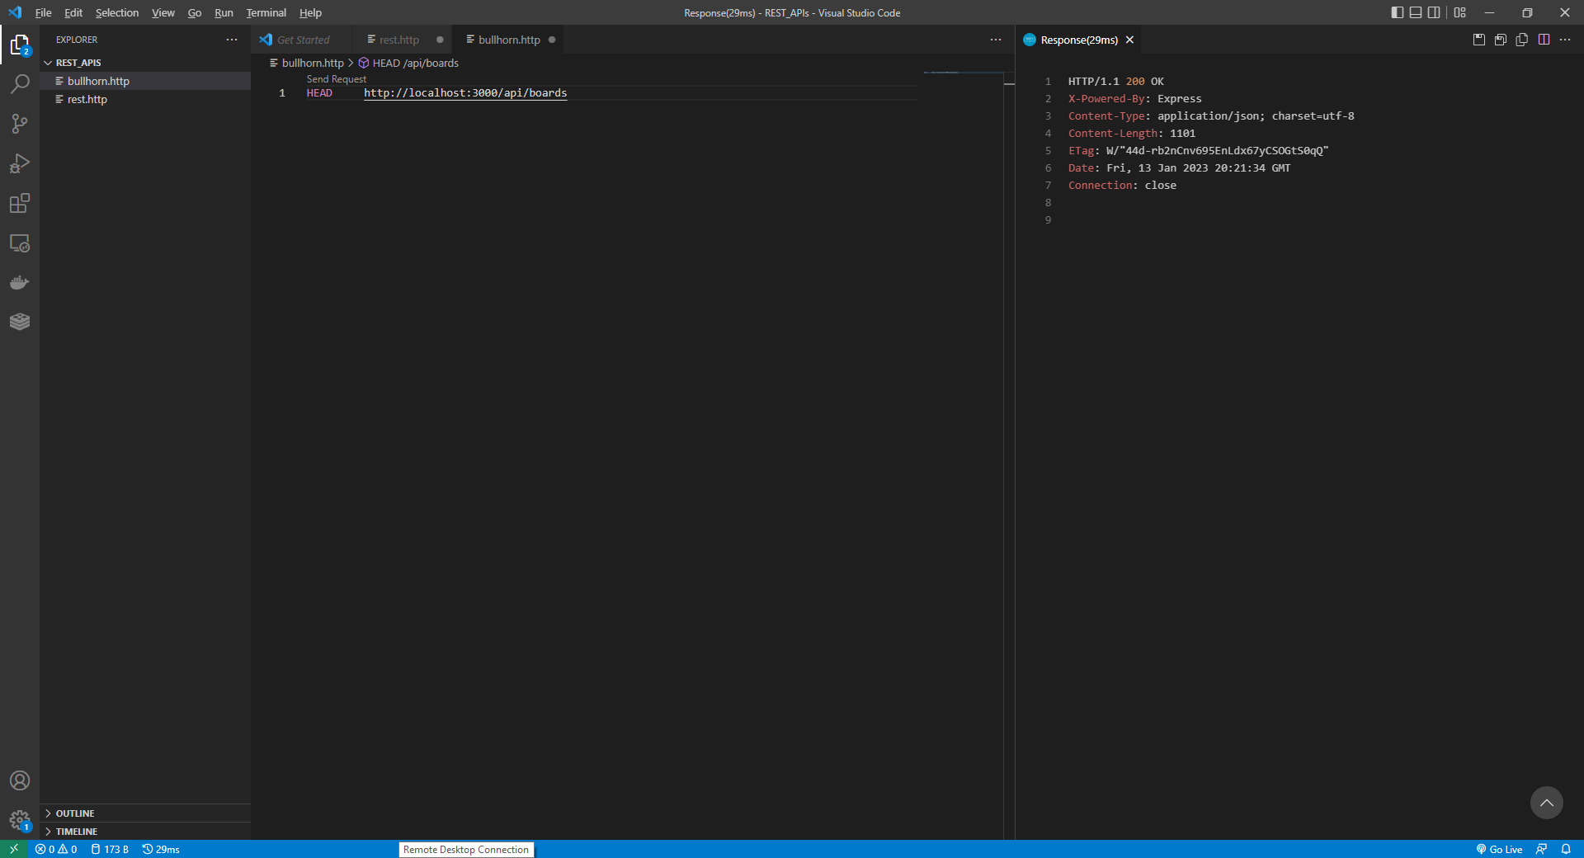Click the HEAD method keyword on line 1
This screenshot has width=1584, height=858.
pyautogui.click(x=319, y=93)
